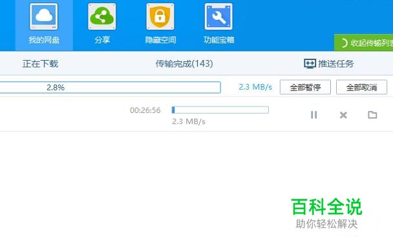This screenshot has width=393, height=251.
Task: Open the 我的网盘 cloud icon
Action: (44, 17)
